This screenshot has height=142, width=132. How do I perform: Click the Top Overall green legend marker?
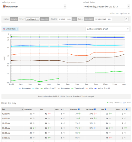pos(72,88)
